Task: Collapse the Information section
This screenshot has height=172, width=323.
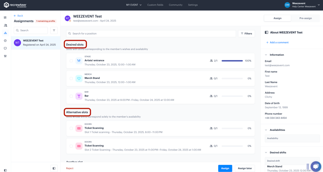Action: 266,55
